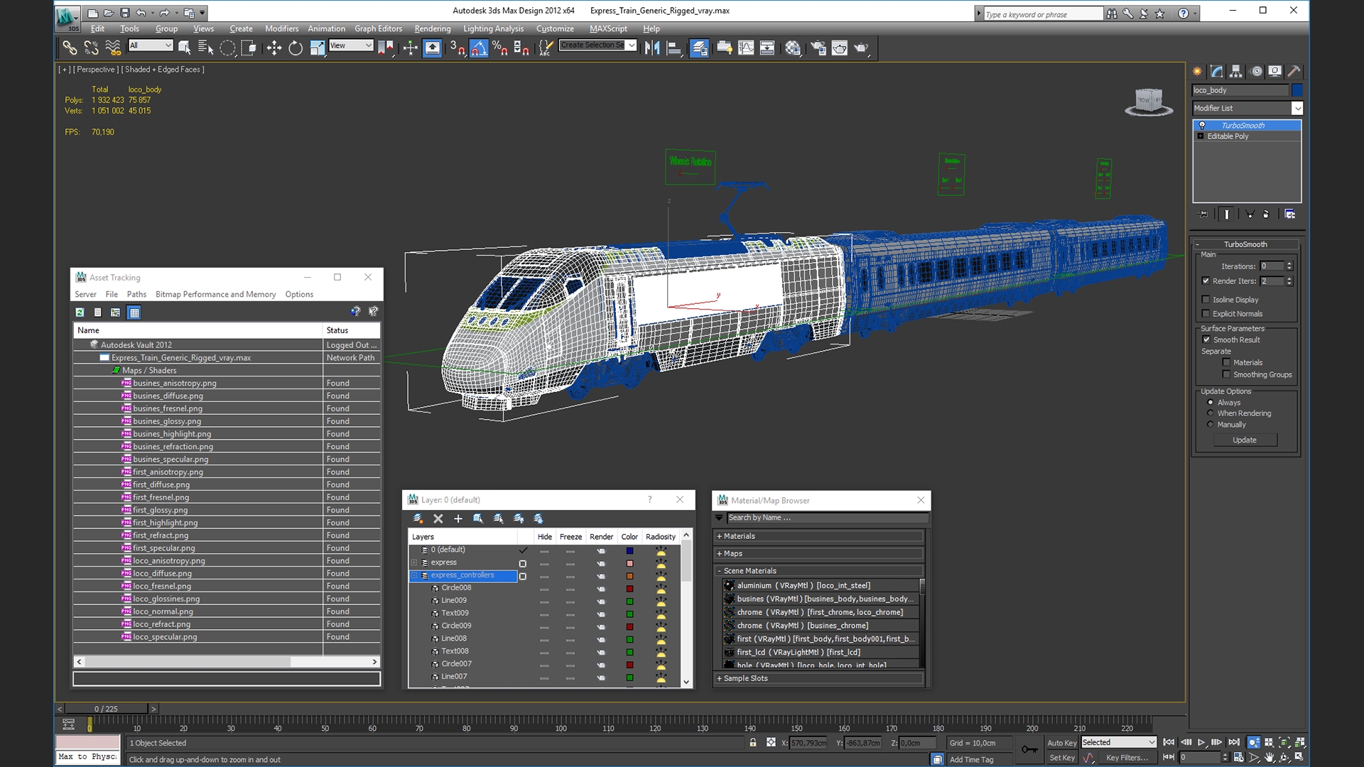This screenshot has width=1364, height=767.
Task: Select Manually update option
Action: [1211, 425]
